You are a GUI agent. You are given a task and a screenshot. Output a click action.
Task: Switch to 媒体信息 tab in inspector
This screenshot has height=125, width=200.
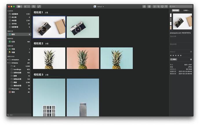pos(176,10)
